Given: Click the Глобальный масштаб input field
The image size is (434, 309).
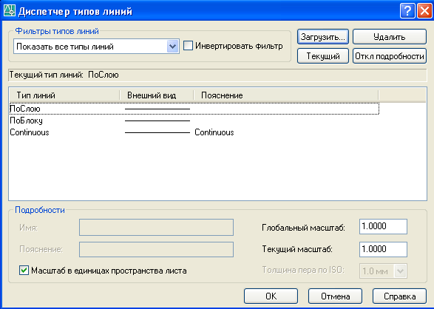Looking at the screenshot, I should (383, 226).
